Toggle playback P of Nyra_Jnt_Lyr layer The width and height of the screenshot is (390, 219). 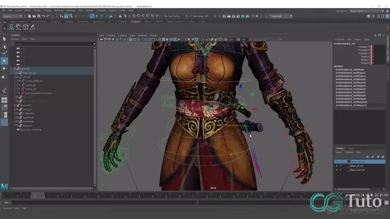(x=341, y=166)
